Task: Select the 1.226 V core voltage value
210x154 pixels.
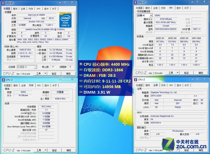Action: [49, 25]
